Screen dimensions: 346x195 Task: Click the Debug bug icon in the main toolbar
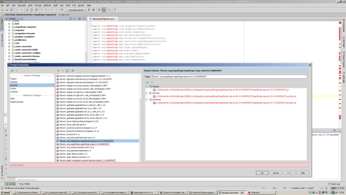pyautogui.click(x=94, y=10)
